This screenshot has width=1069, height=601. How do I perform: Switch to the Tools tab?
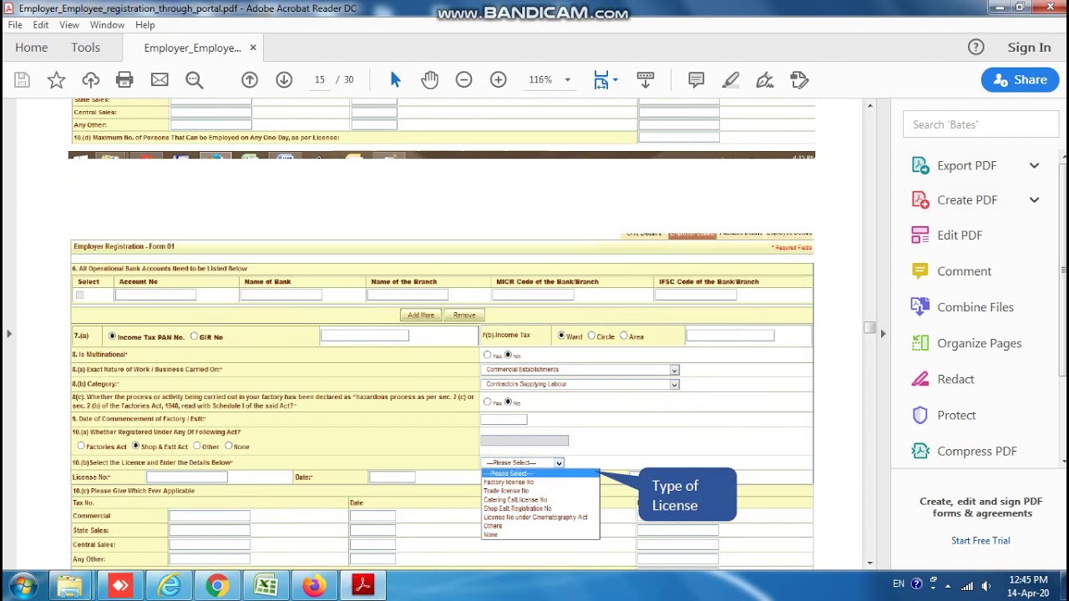point(85,48)
